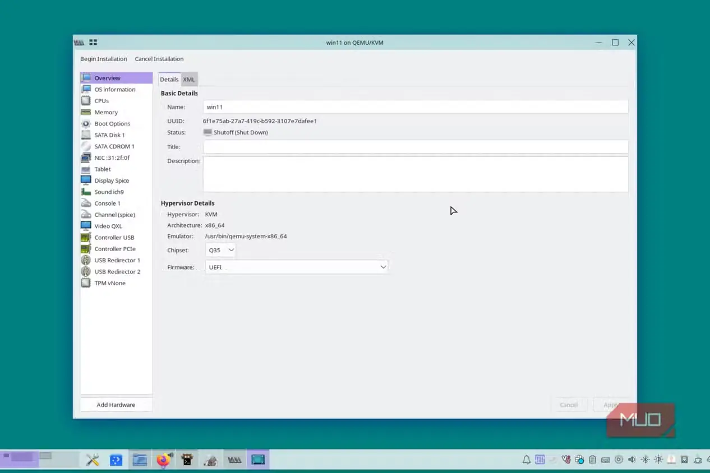Expand the Firmware UEFI dropdown
Screen dimensions: 710x473
297,267
